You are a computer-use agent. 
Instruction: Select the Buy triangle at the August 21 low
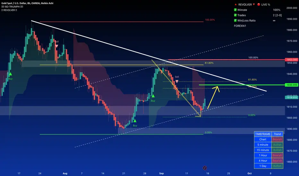coord(135,121)
